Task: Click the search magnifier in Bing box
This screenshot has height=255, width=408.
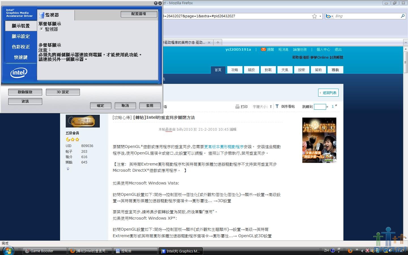Action: (x=403, y=16)
